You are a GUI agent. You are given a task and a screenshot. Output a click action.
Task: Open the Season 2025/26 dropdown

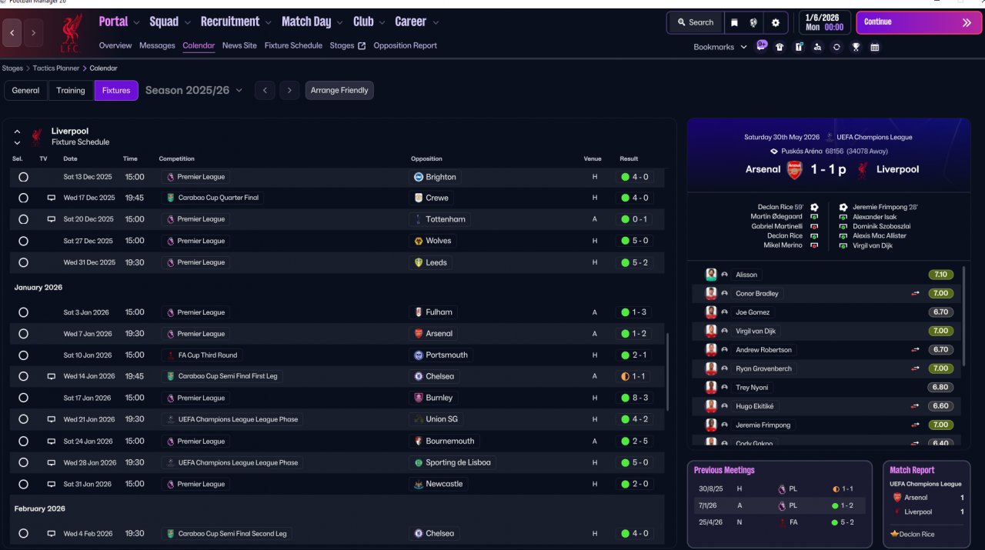pyautogui.click(x=194, y=90)
